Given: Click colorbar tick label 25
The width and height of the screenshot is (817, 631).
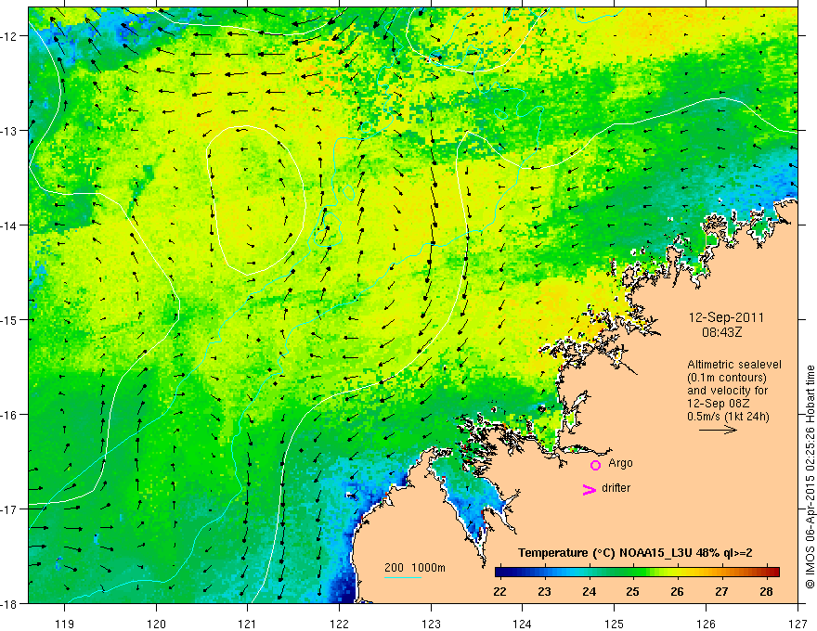Looking at the screenshot, I should pyautogui.click(x=633, y=591).
